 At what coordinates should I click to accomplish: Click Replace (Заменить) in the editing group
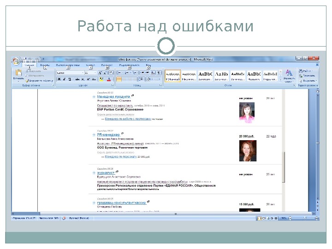pos(307,76)
